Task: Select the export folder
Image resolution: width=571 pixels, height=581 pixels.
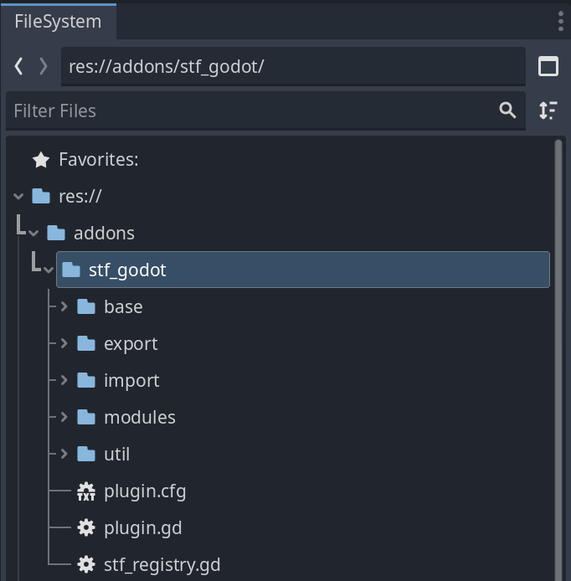Action: pyautogui.click(x=131, y=344)
